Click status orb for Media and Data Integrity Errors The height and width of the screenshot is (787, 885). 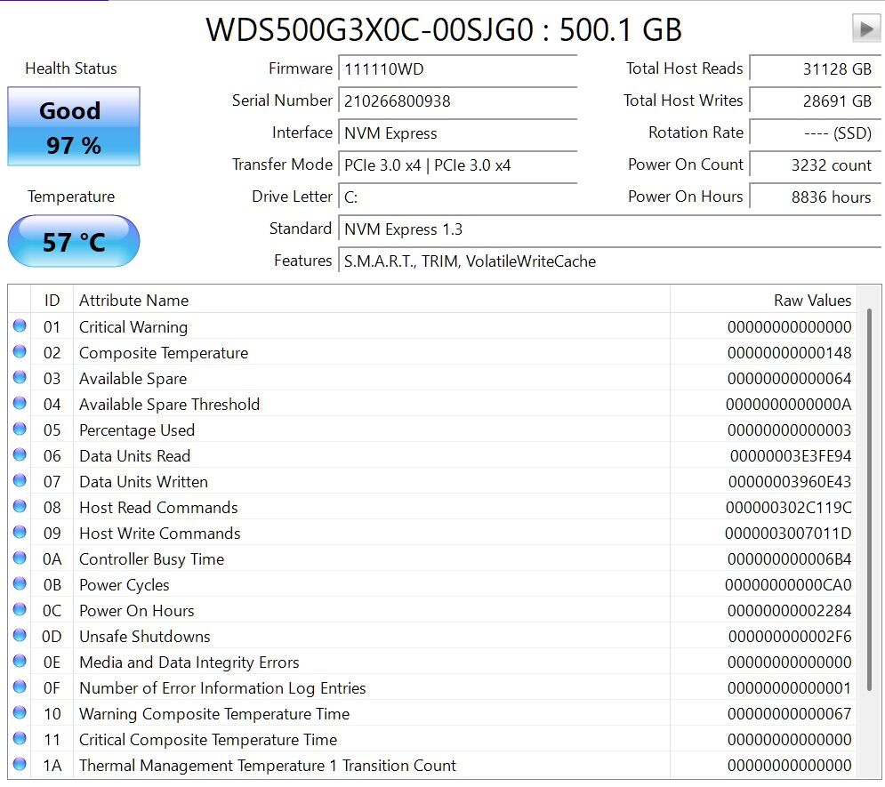point(20,662)
